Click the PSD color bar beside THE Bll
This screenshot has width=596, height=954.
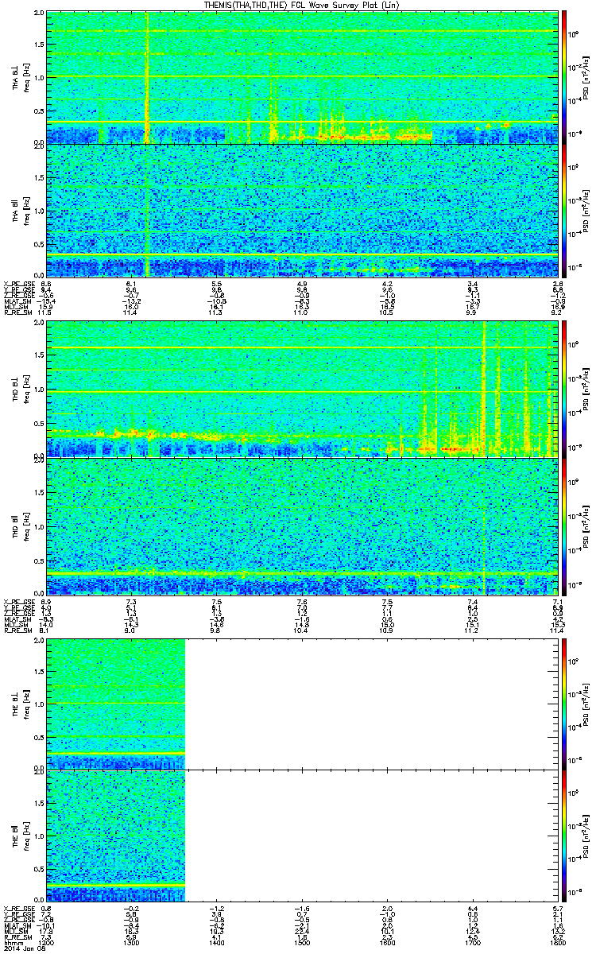[565, 836]
